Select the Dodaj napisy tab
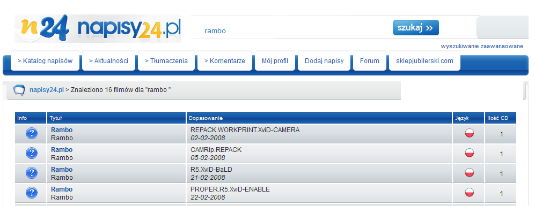 pyautogui.click(x=324, y=61)
